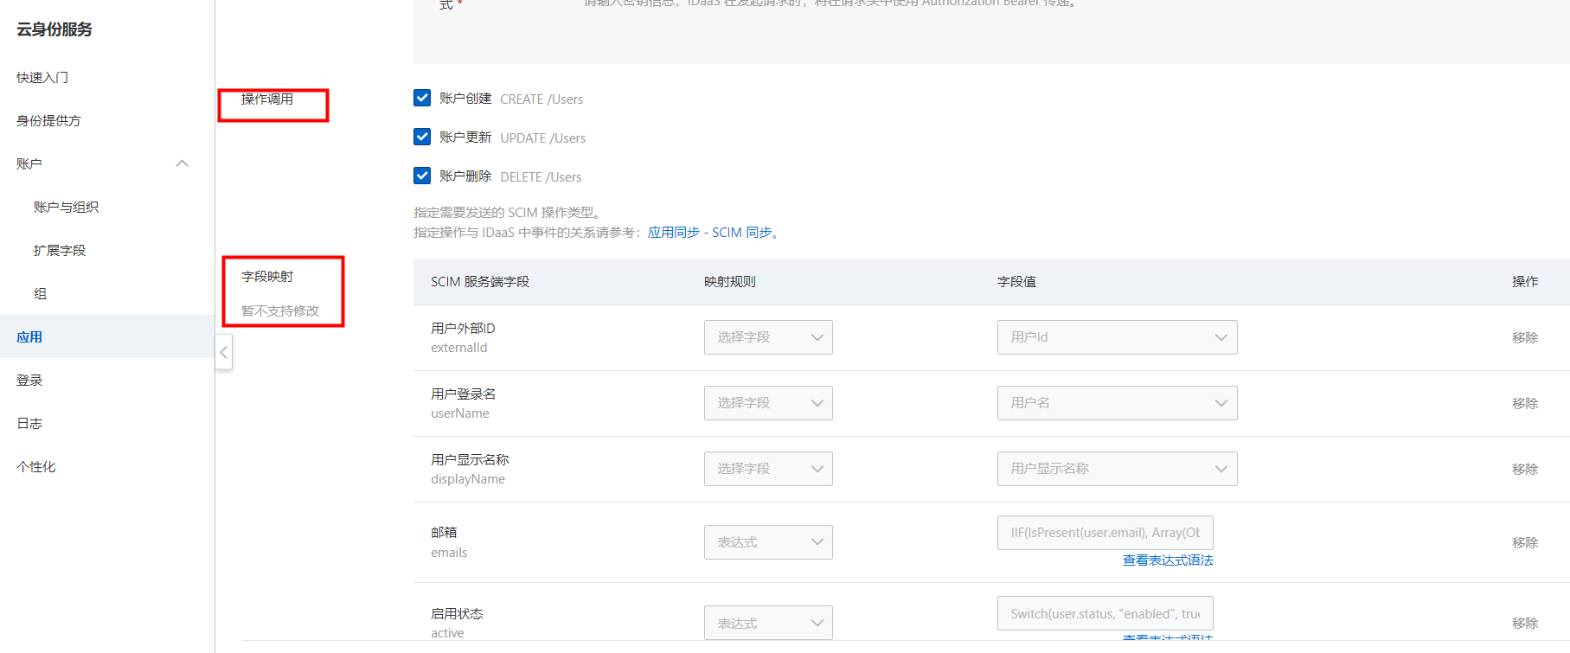Viewport: 1570px width, 653px height.
Task: Open 扩展字段 submenu item
Action: [x=60, y=250]
